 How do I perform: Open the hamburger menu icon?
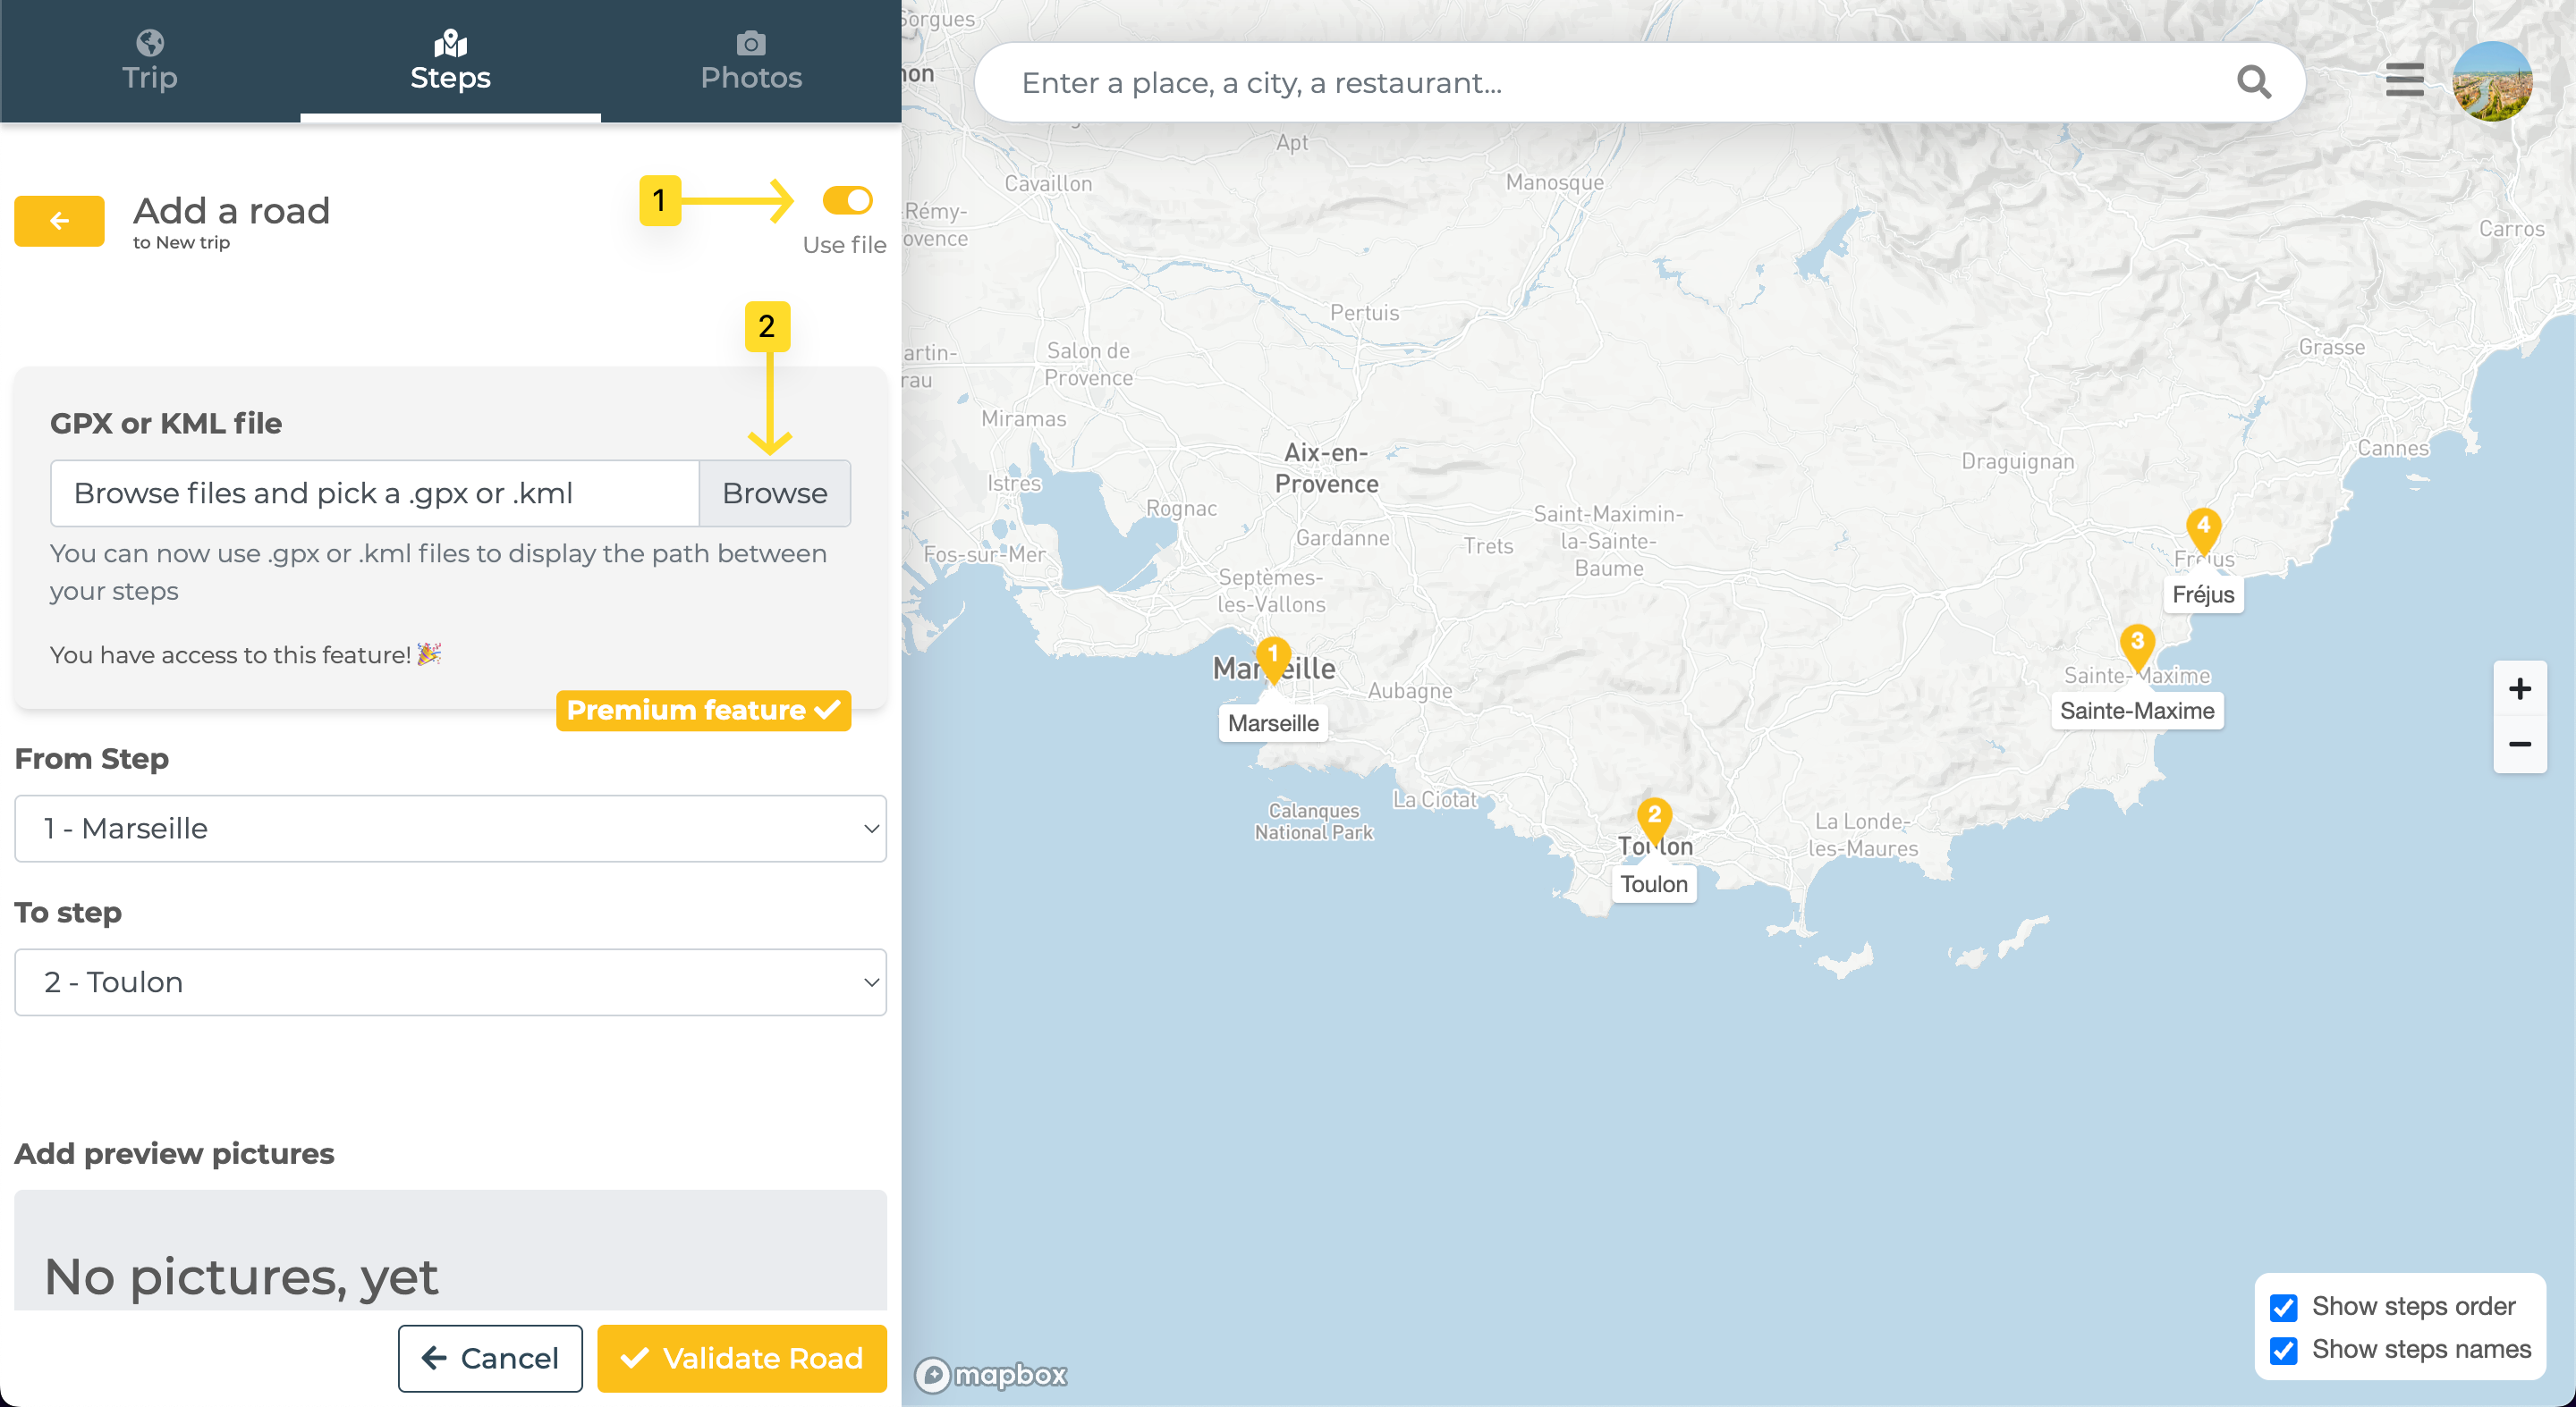2404,80
